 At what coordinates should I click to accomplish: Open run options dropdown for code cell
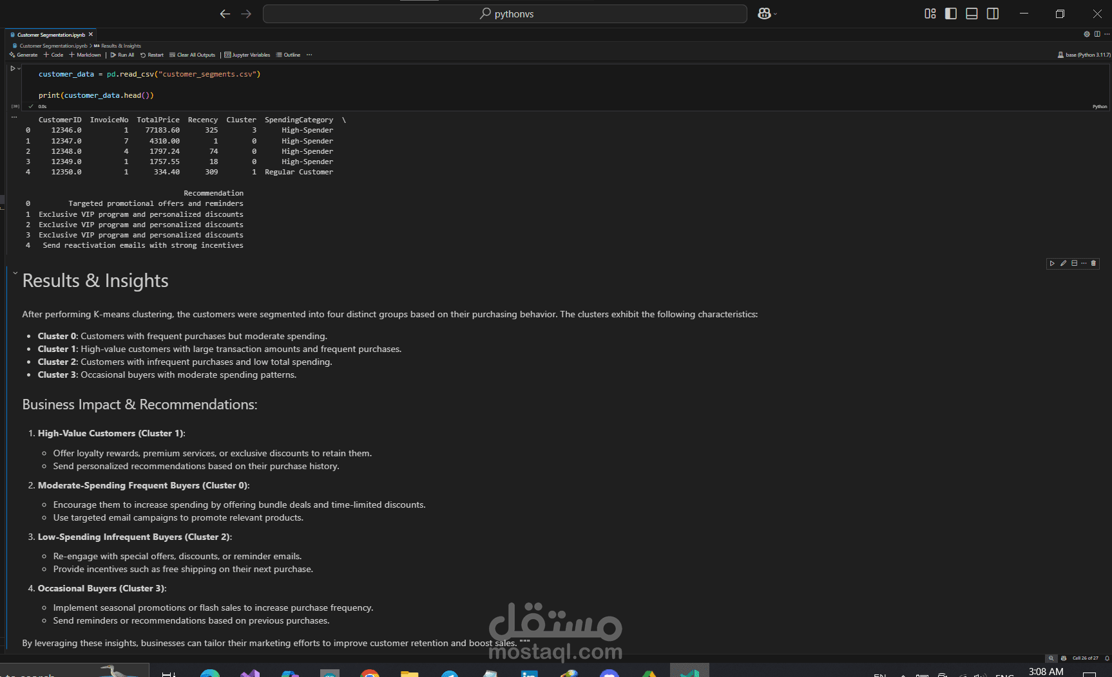tap(19, 68)
